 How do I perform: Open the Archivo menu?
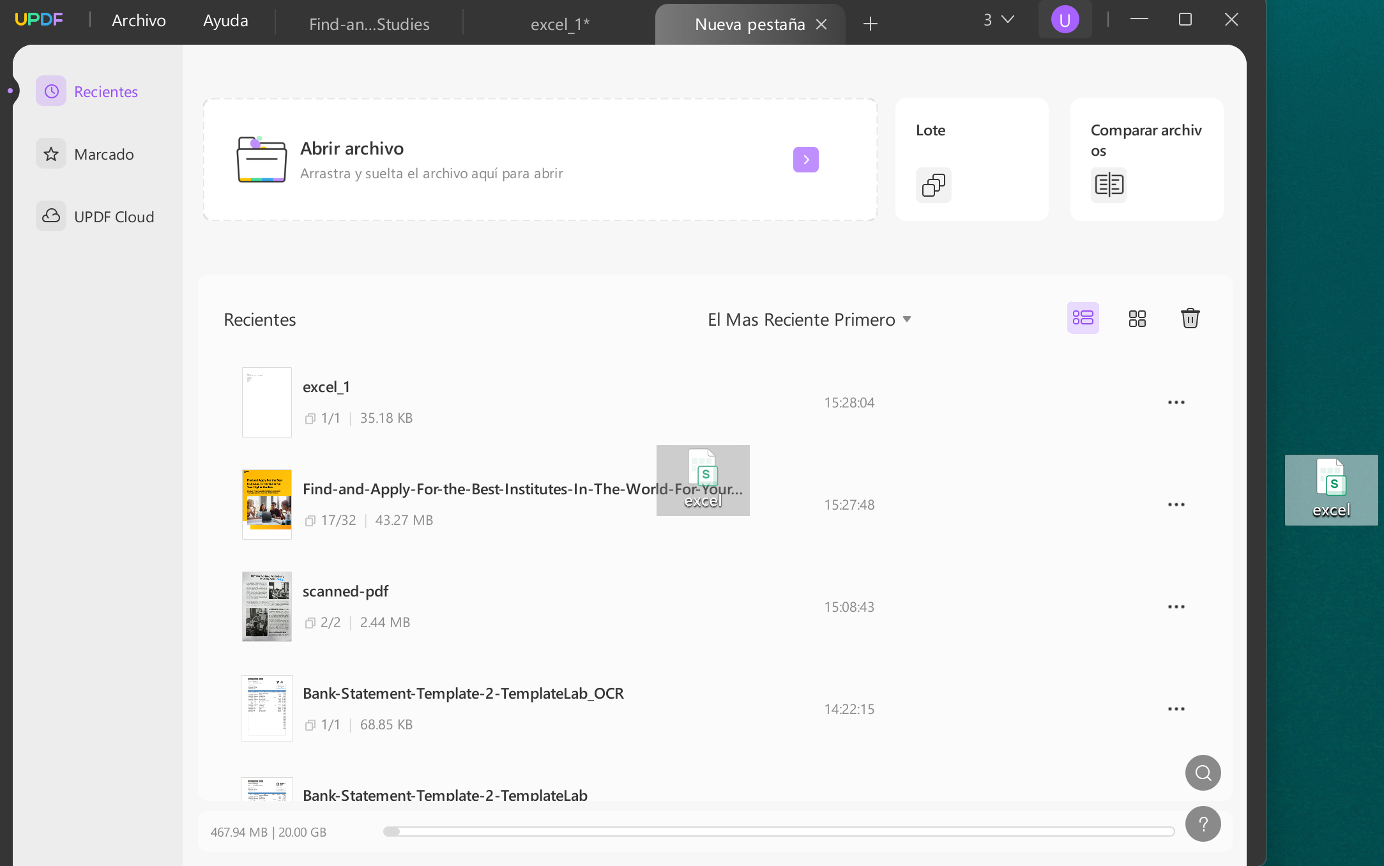139,20
